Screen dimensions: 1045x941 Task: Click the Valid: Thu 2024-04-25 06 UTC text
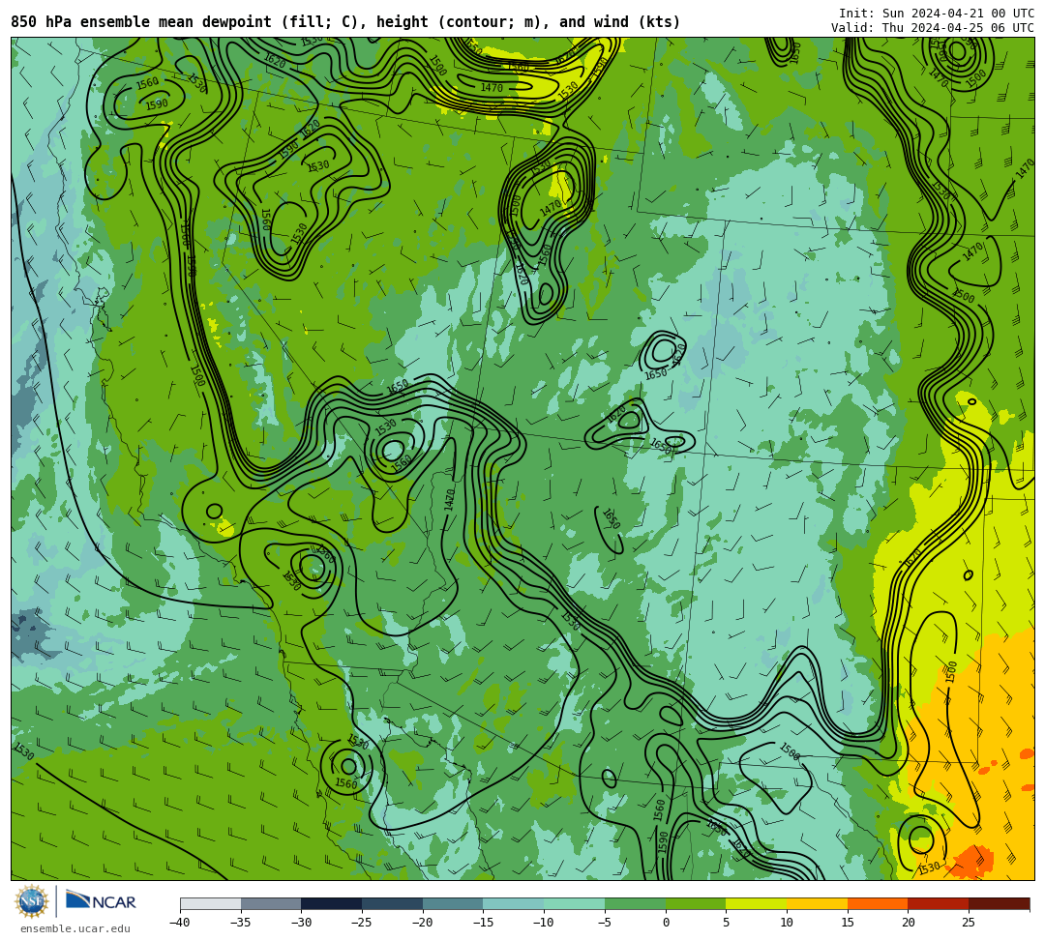[933, 28]
